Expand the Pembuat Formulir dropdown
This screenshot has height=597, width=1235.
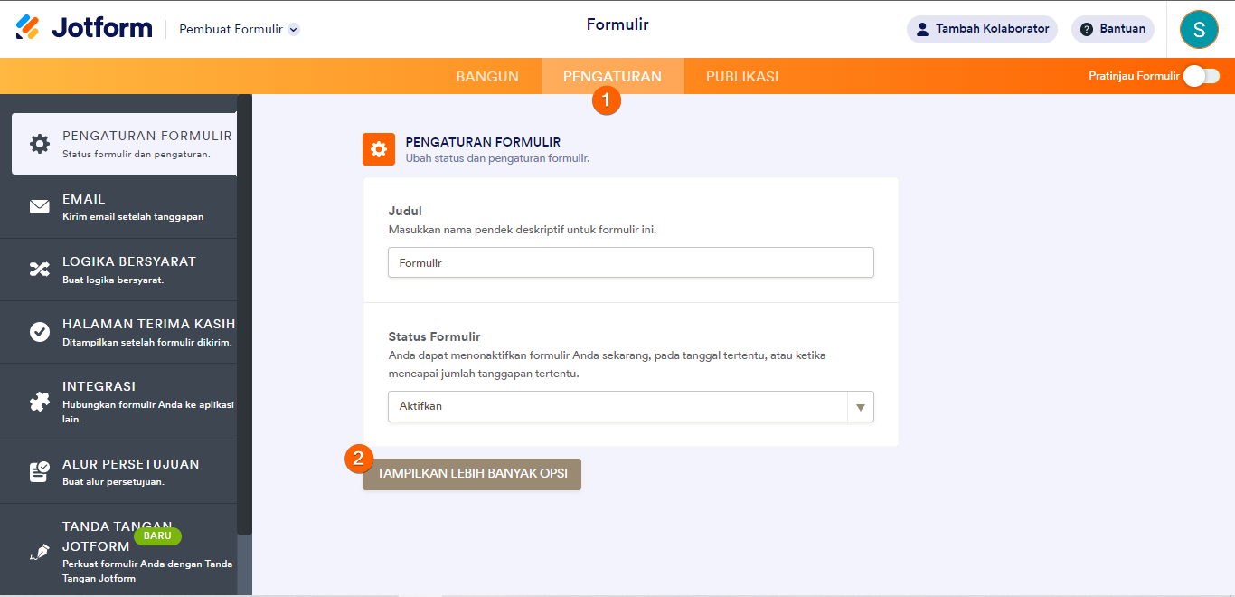[x=240, y=29]
